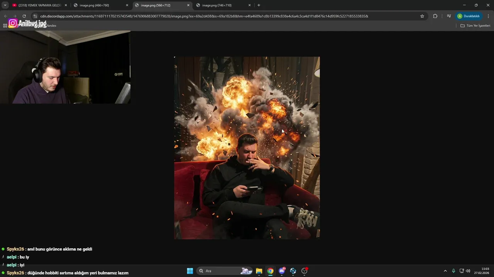
Task: Switch to image.png (746×710) tab
Action: (x=223, y=5)
